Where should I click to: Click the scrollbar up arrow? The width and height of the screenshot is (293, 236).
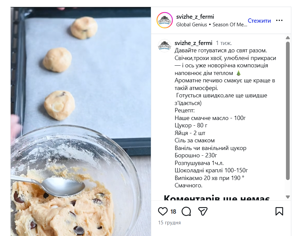[288, 38]
